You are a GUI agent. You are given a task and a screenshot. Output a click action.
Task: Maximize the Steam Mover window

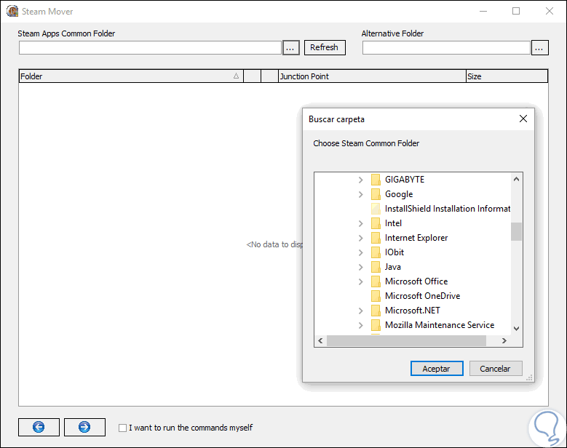(x=516, y=11)
